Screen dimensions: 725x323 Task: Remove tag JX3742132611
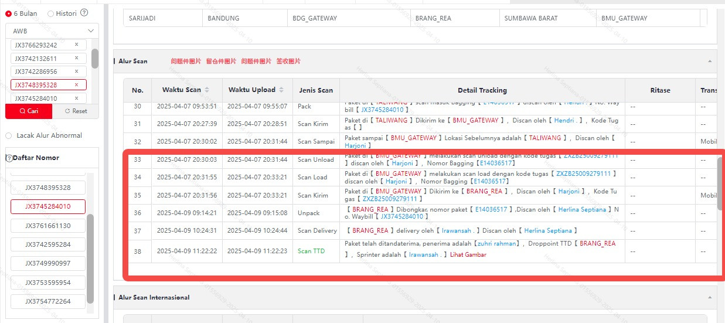(76, 58)
